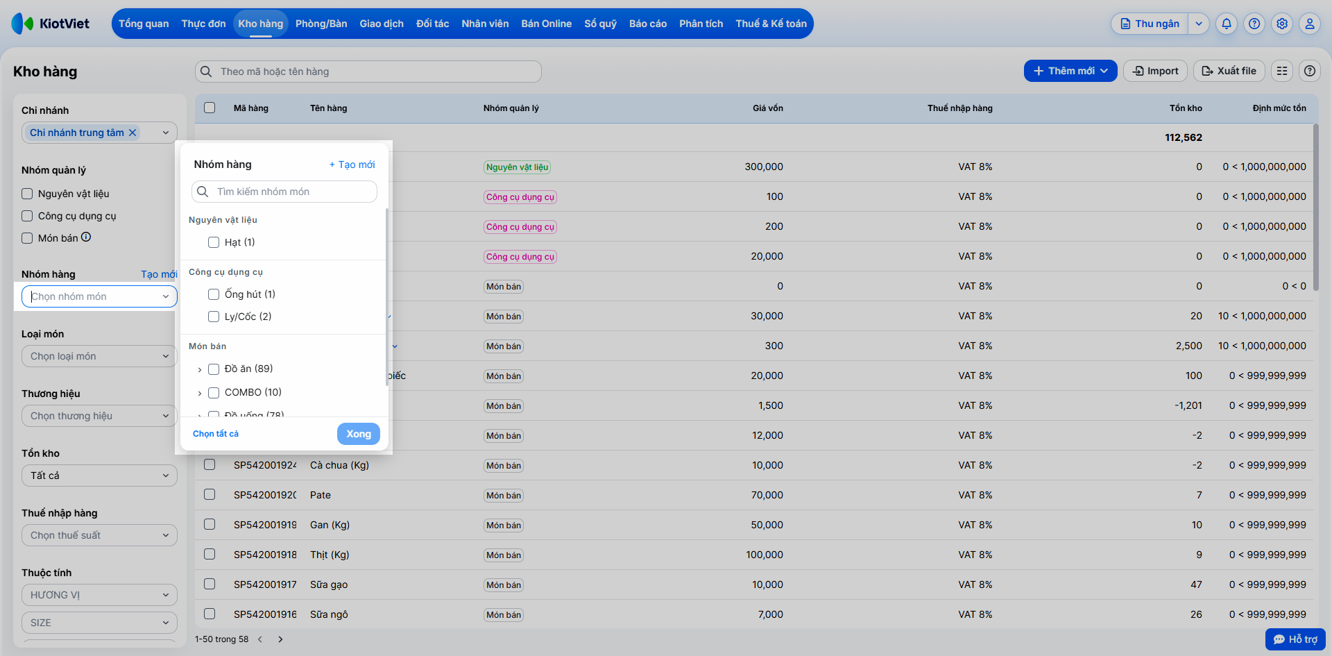Click the Xong button
Screen dimensions: 1332x656
pyautogui.click(x=359, y=434)
